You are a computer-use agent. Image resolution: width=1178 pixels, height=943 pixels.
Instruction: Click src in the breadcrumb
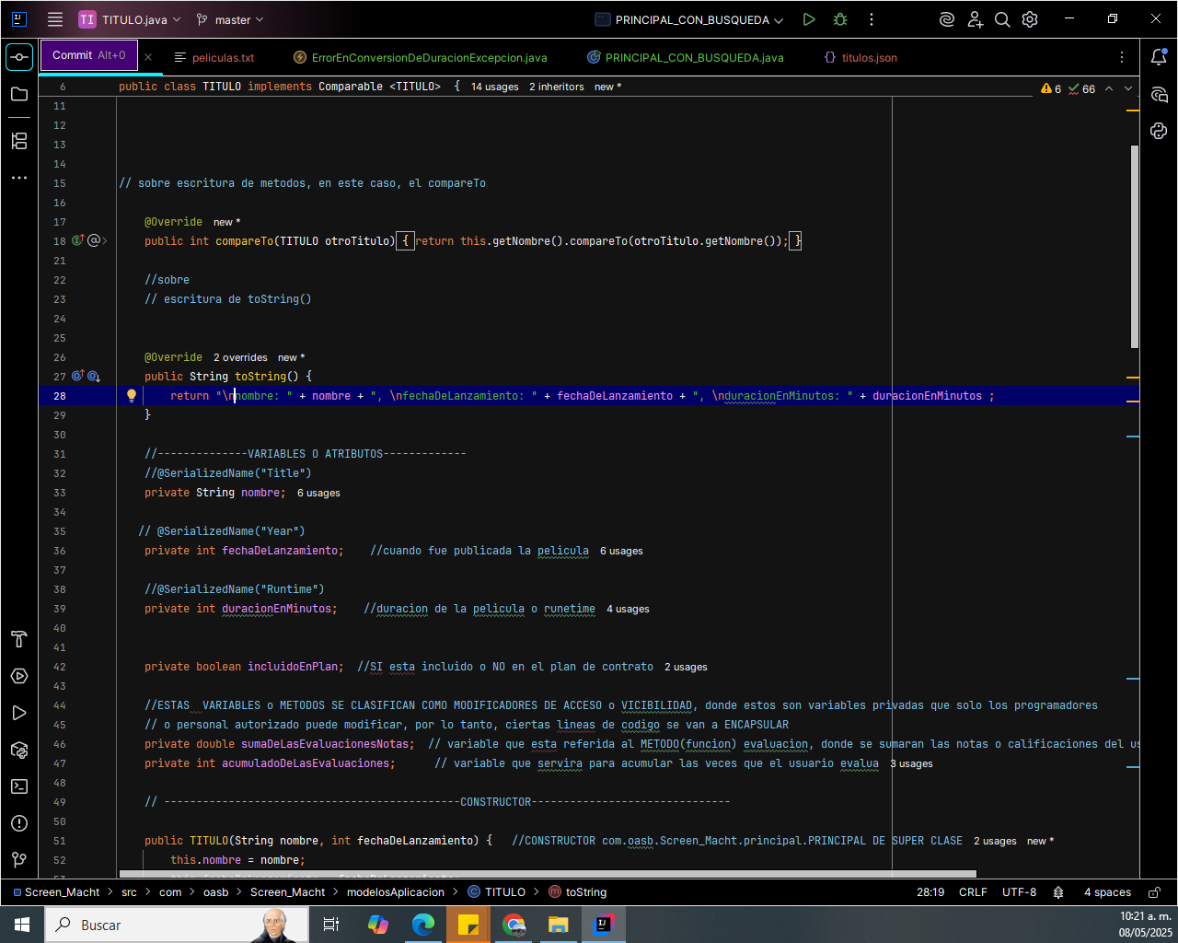click(129, 892)
